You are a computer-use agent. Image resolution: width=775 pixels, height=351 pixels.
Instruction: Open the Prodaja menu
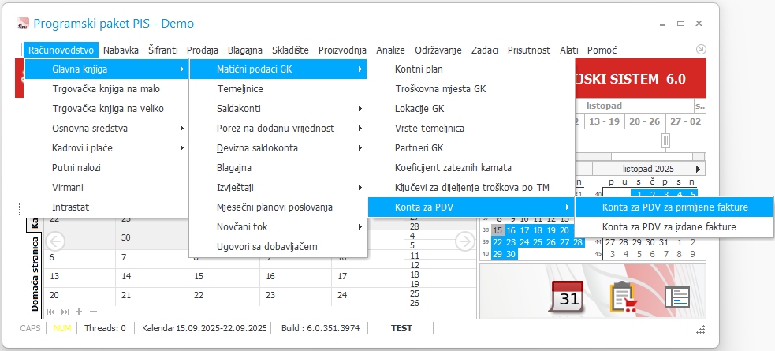click(203, 50)
